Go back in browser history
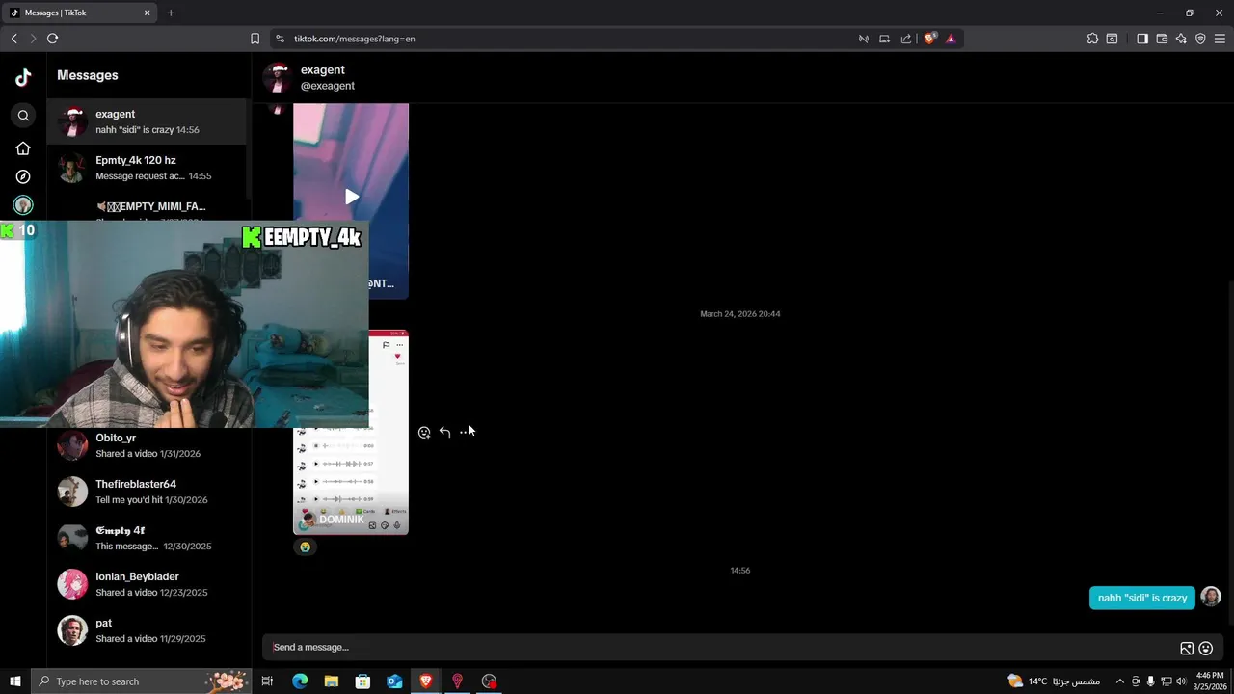The image size is (1234, 694). 13,39
